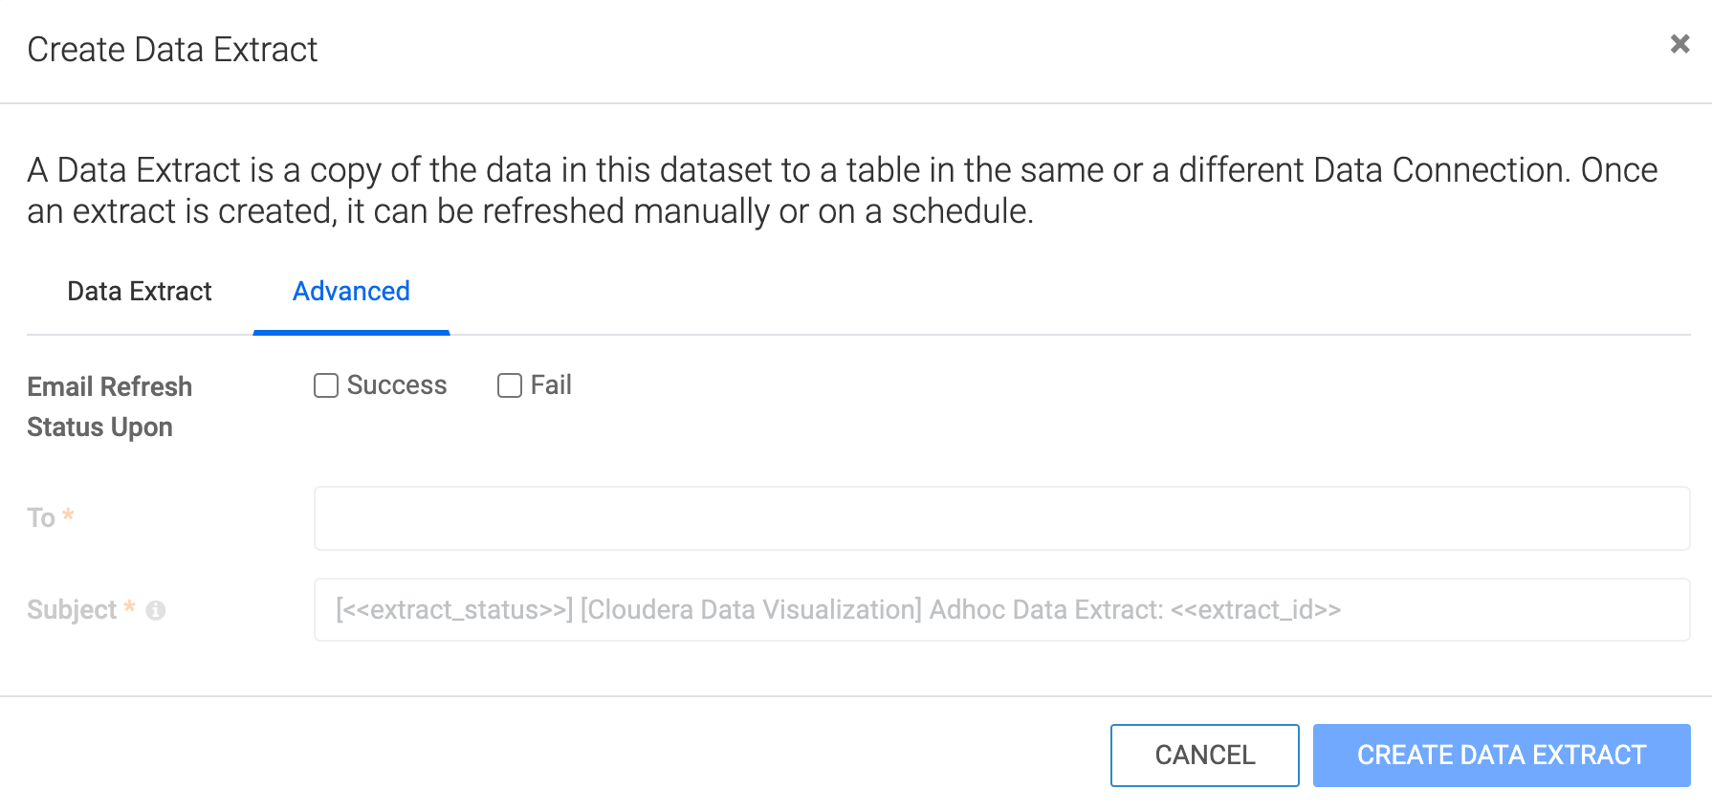Tick the Fail email checkbox

(510, 385)
